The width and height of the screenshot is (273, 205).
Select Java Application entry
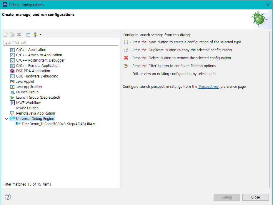[x=29, y=87]
